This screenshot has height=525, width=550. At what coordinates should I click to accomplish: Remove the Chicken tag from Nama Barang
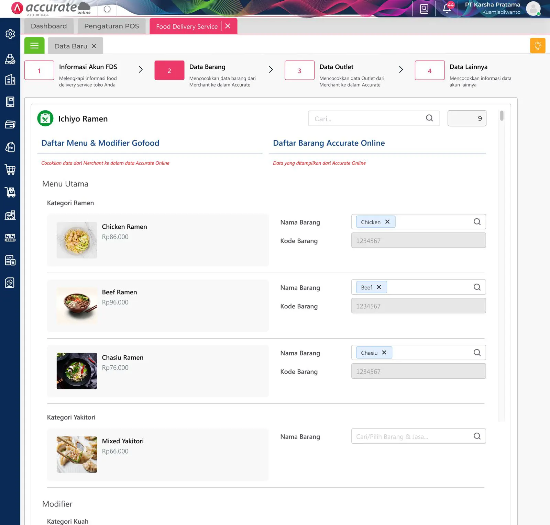pos(387,222)
